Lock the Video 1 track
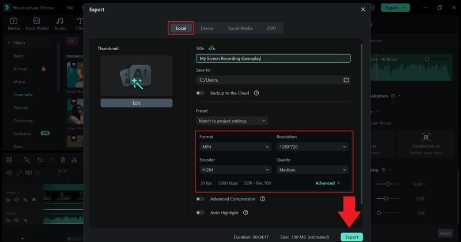 pyautogui.click(x=8, y=200)
